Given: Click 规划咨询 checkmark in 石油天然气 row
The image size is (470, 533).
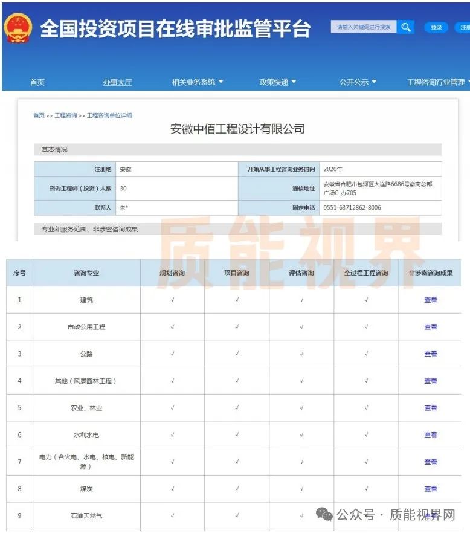Looking at the screenshot, I should (x=173, y=515).
